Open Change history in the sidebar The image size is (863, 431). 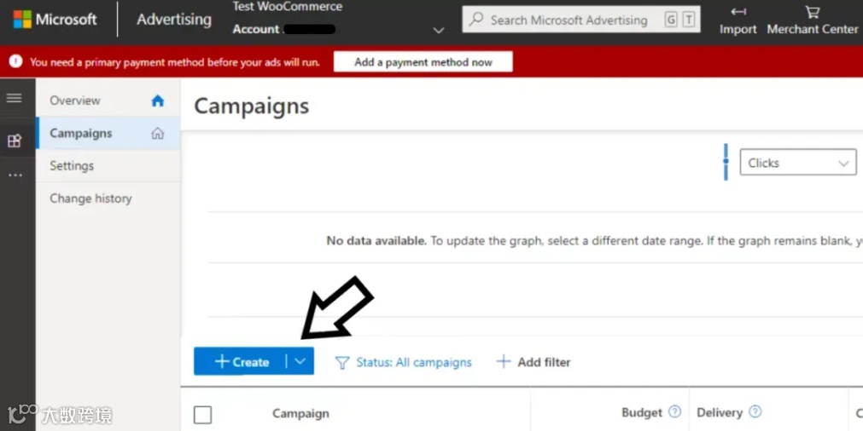[x=108, y=198]
